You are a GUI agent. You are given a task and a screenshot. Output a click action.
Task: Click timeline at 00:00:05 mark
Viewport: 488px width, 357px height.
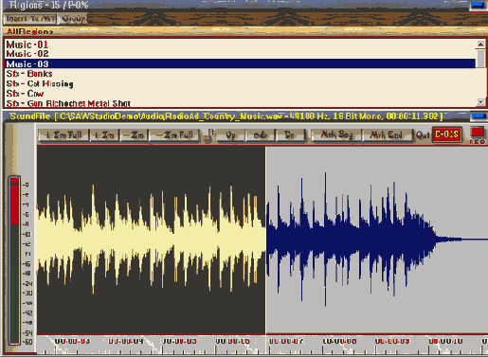[179, 341]
